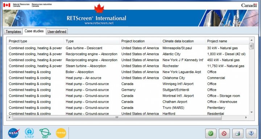
Task: Click the Germany project location cell
Action: pos(128,90)
